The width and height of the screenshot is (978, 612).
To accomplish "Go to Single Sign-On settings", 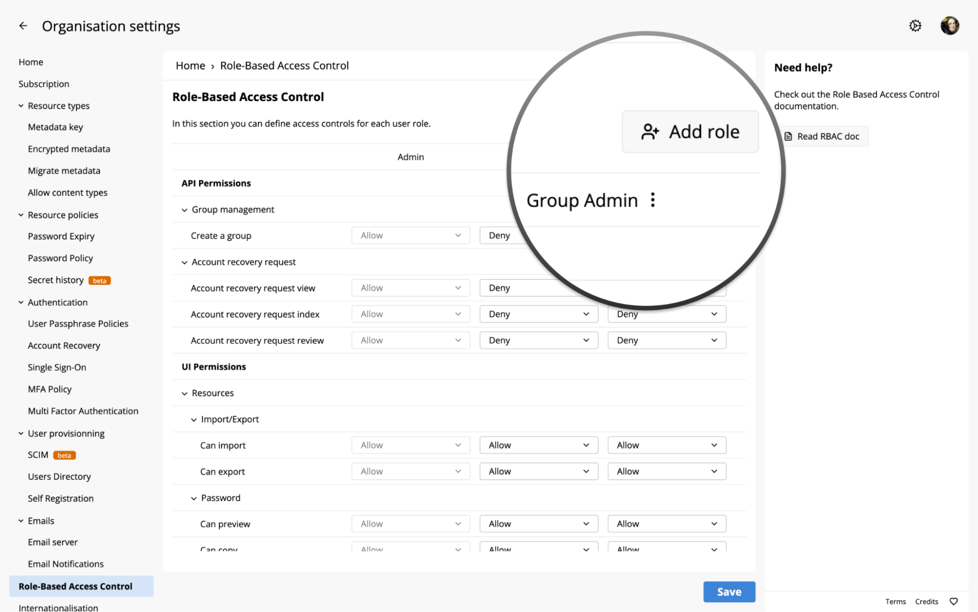I will [57, 367].
